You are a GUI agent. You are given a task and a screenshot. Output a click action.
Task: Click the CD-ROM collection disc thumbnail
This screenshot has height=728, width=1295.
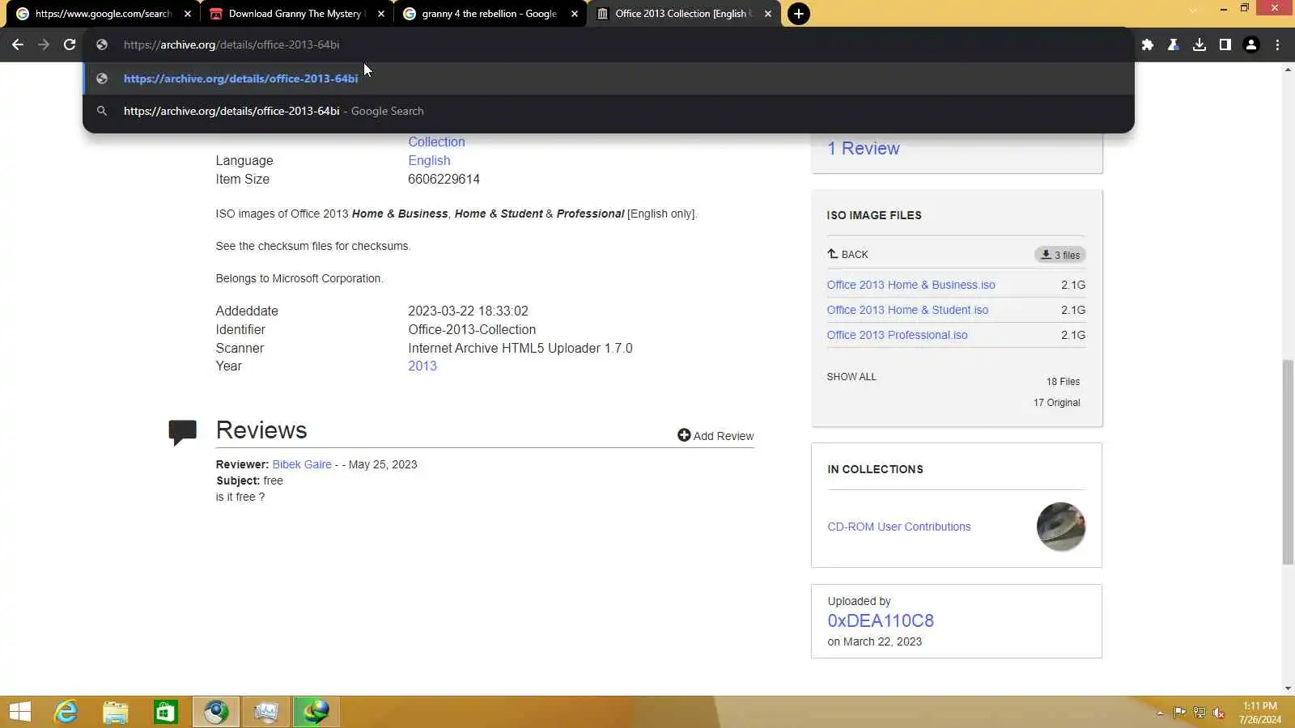point(1061,527)
